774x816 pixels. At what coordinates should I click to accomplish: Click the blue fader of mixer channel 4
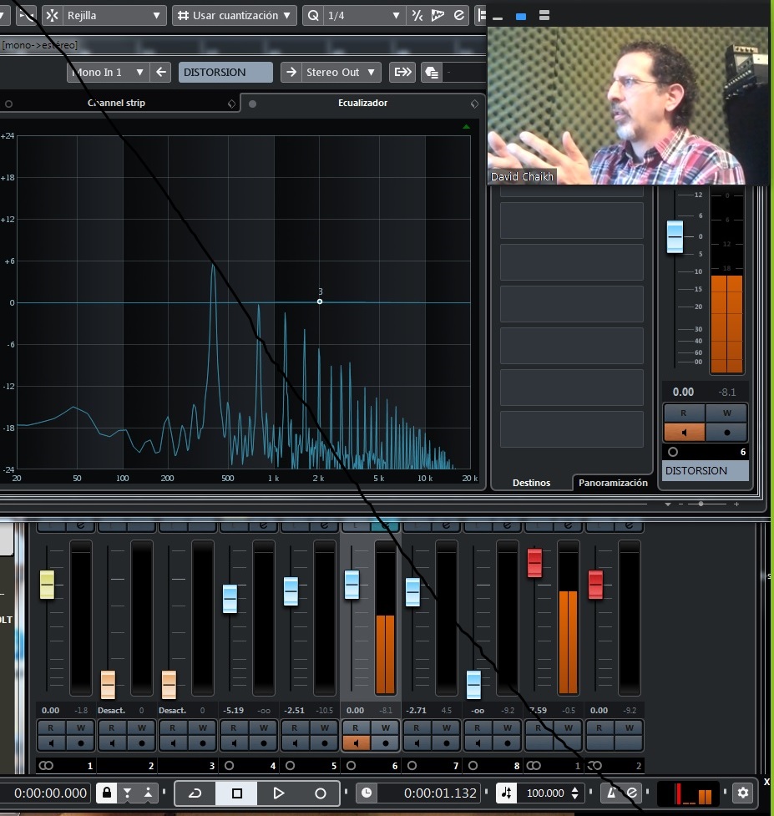pos(230,599)
